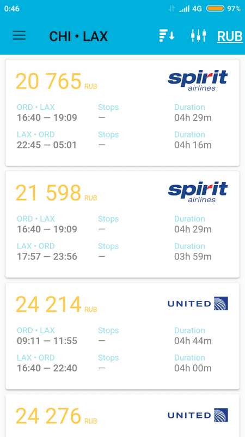This screenshot has width=245, height=437.
Task: Select Spirit Airlines logo on 20 765 fare
Action: pyautogui.click(x=198, y=81)
